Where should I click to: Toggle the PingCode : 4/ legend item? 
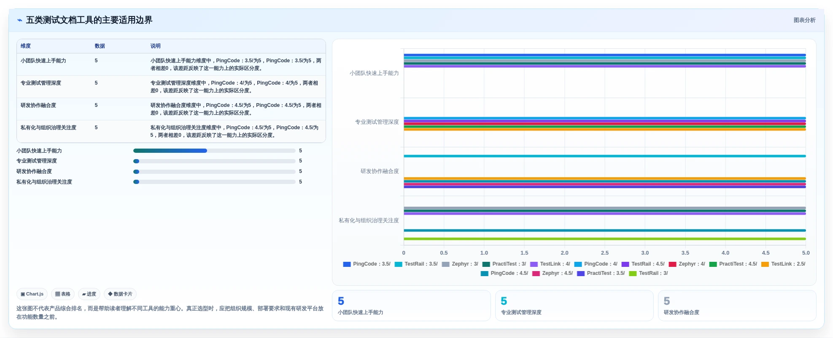(596, 264)
